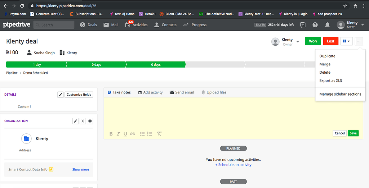The height and width of the screenshot is (188, 369).
Task: Bookmark this page with the star icon
Action: (x=345, y=6)
